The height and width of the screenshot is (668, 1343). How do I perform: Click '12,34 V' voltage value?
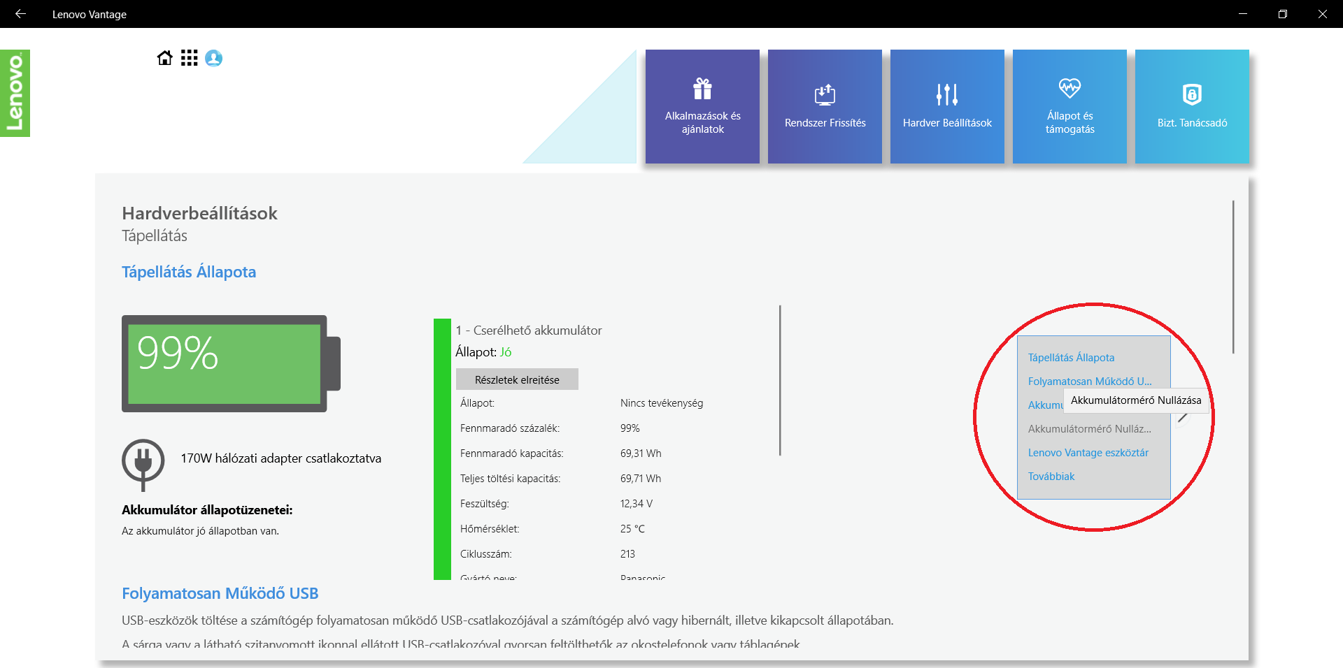click(636, 504)
